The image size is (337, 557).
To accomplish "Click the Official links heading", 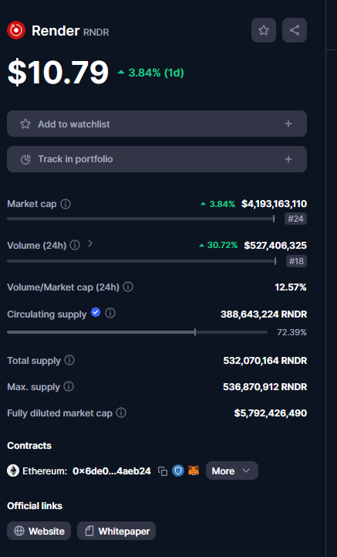I will tap(35, 506).
